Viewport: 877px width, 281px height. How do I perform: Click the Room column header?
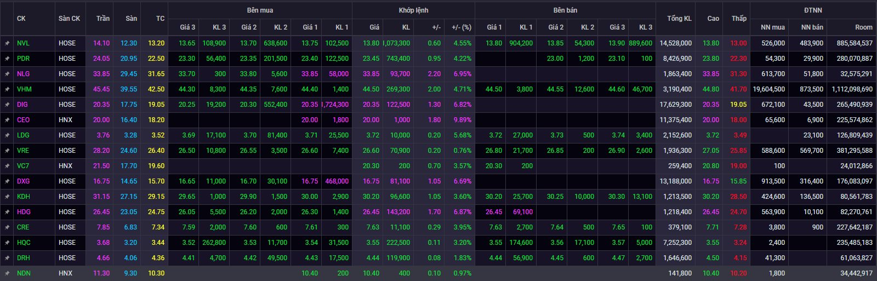(864, 27)
